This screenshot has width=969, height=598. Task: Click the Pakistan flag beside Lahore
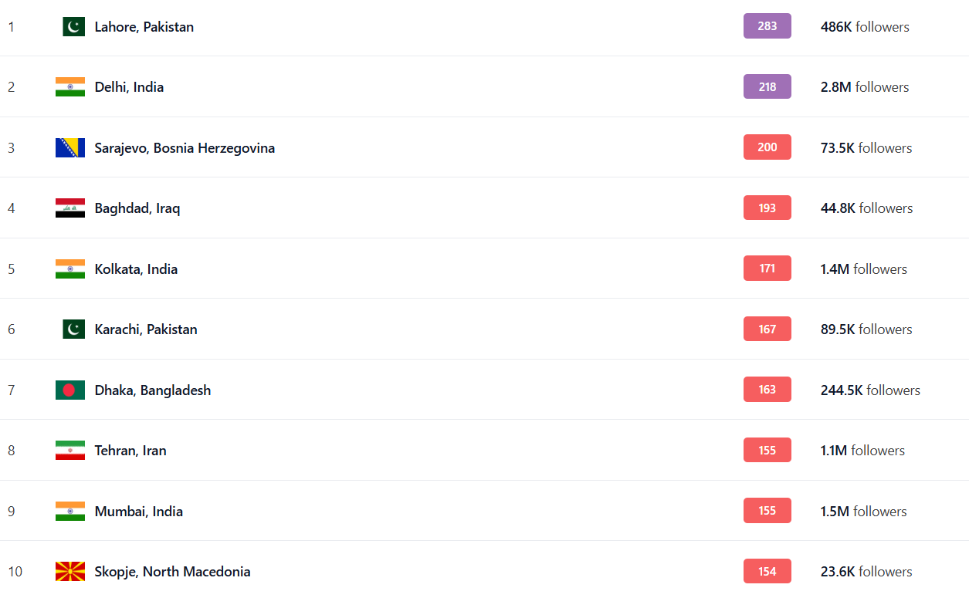point(73,27)
